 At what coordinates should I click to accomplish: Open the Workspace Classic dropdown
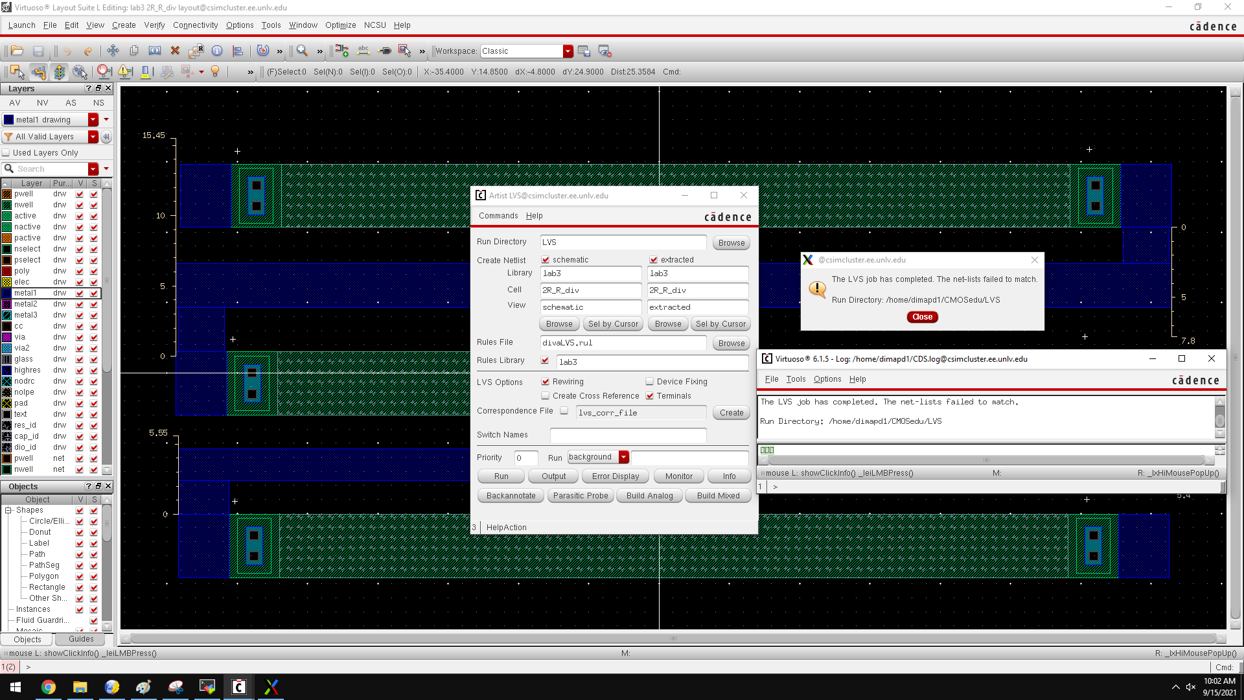click(568, 51)
